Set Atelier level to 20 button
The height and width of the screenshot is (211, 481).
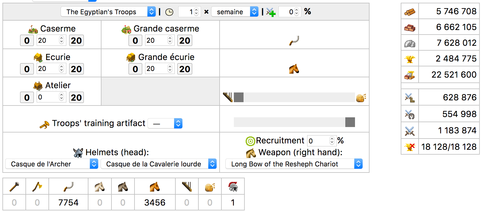tap(76, 98)
